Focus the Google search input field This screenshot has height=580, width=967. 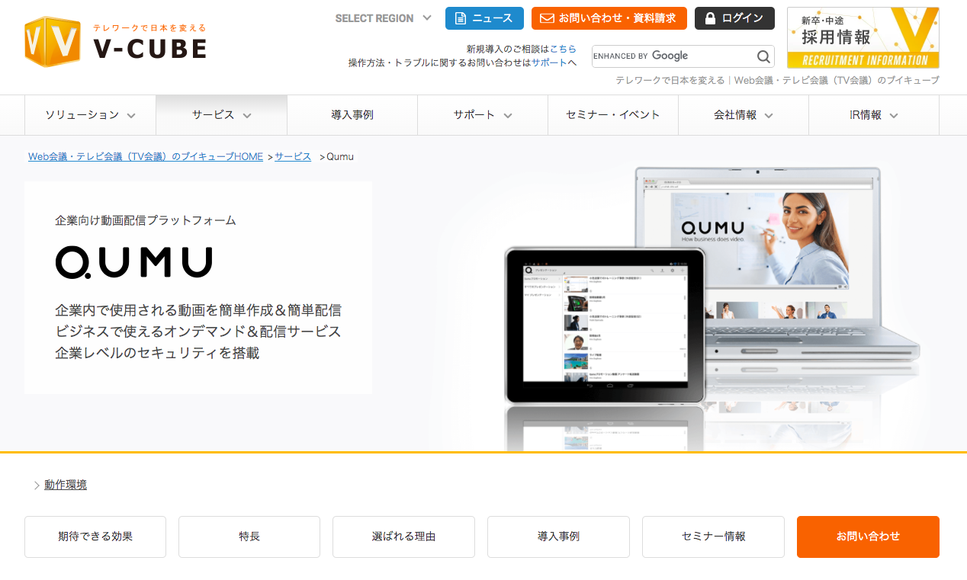tap(673, 56)
